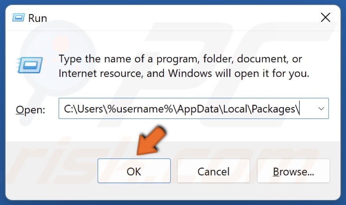
Task: Show previous commands with the chevron arrow
Action: point(321,108)
